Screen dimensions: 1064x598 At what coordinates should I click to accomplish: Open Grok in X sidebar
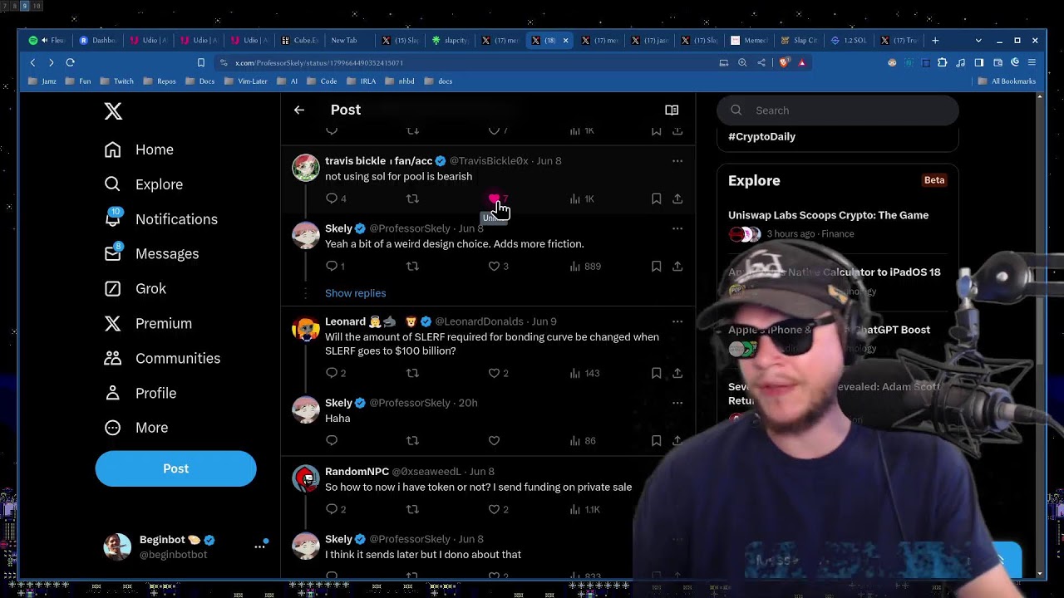click(x=135, y=288)
